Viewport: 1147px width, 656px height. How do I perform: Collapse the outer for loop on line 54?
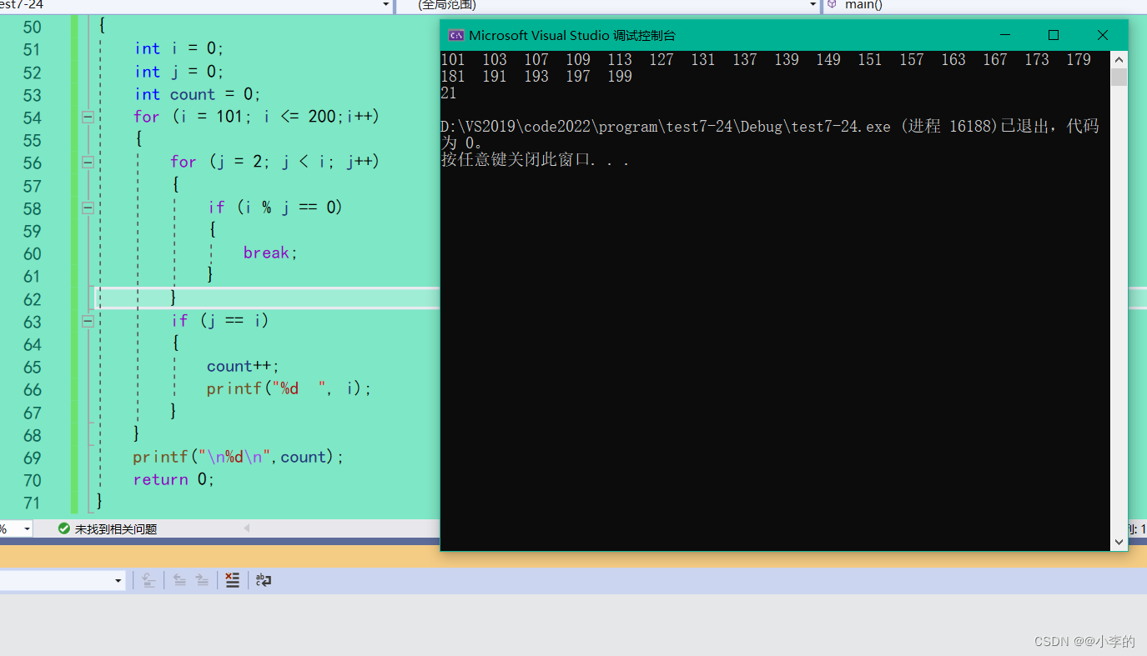click(88, 117)
